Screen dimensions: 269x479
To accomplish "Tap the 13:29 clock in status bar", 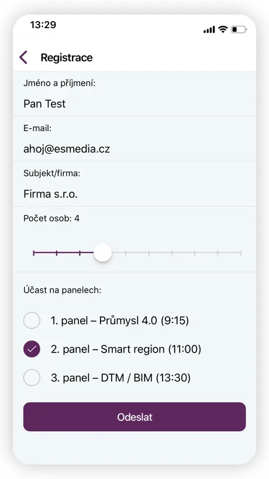I will (43, 25).
